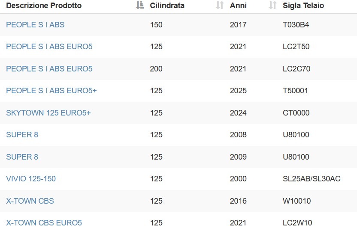Click the Anni column sort arrows
Screen dimensions: 357x234
tap(272, 5)
